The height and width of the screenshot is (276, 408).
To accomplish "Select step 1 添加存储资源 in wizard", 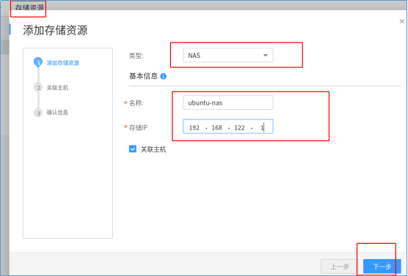I will [57, 62].
